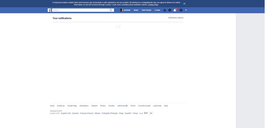Viewport: 267px width, 128px height.
Task: Open the Terms footer link
Action: coord(133,106)
